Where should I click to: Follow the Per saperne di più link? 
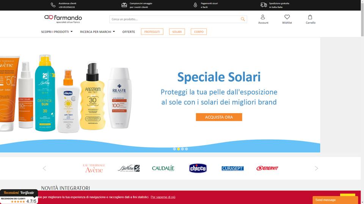(163, 197)
